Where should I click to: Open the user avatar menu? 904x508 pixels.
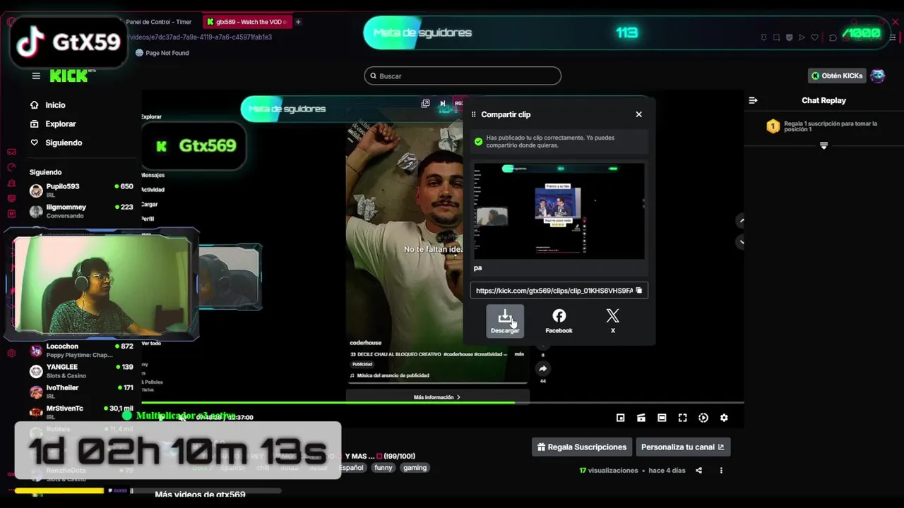click(878, 76)
